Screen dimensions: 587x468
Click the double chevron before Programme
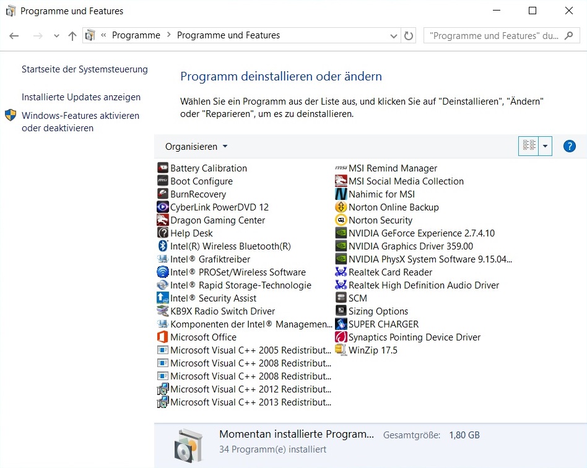(x=103, y=35)
